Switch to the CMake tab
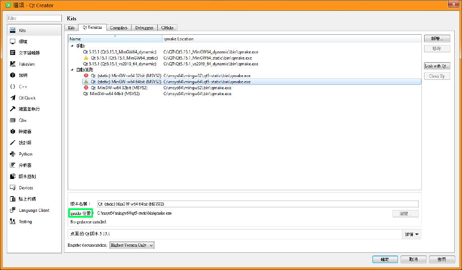 [x=167, y=27]
